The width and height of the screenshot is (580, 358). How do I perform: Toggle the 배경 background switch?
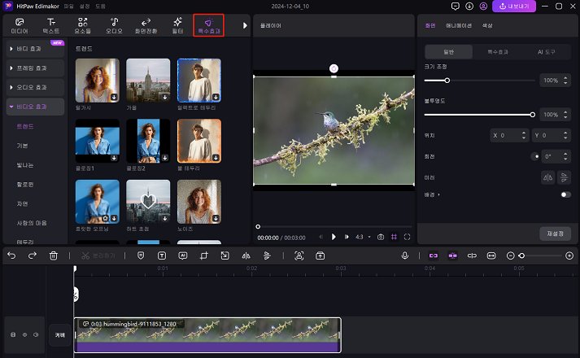coord(565,194)
